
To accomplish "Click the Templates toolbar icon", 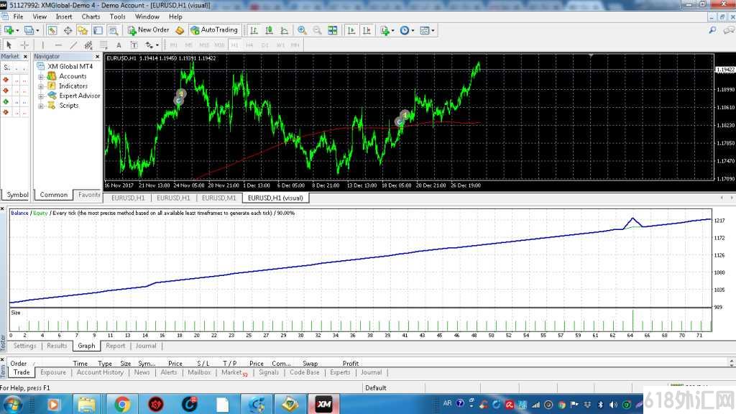I will (424, 30).
